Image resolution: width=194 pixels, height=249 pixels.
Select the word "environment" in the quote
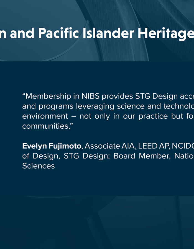click(45, 116)
